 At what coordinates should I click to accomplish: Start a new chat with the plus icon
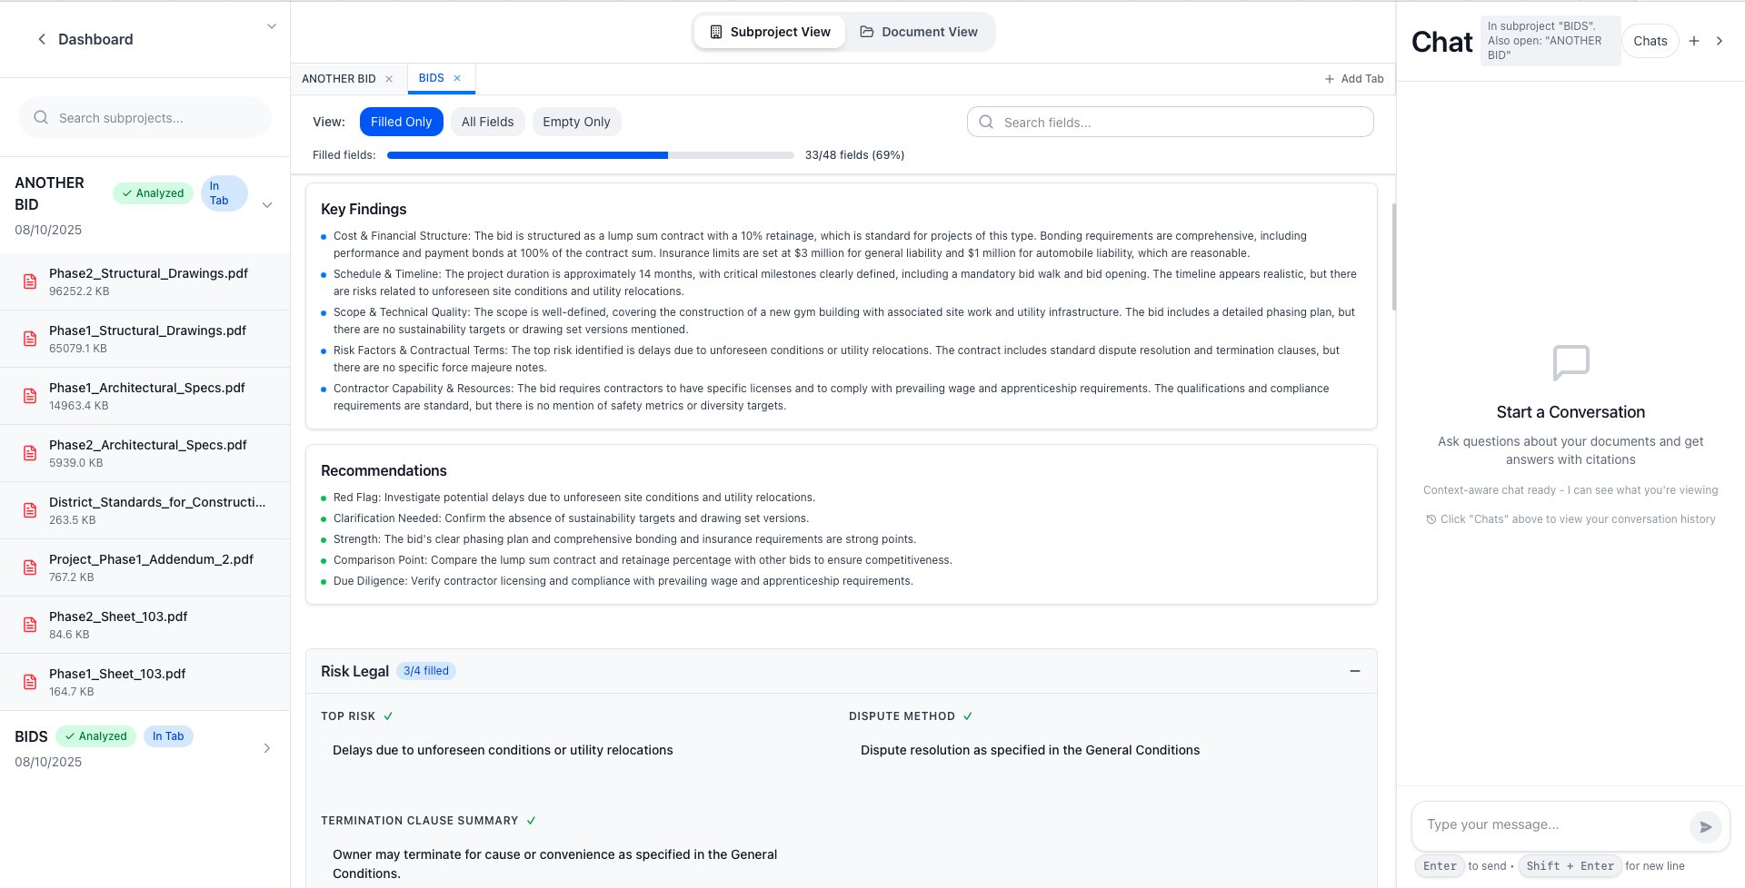pos(1694,40)
